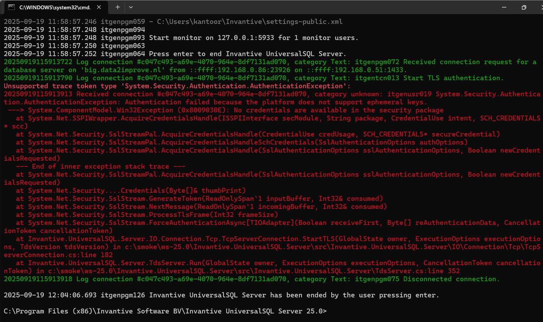Select the C:\WINDOWS\system32\cmd. tab
Viewport: 543px width, 322px height.
coord(54,7)
